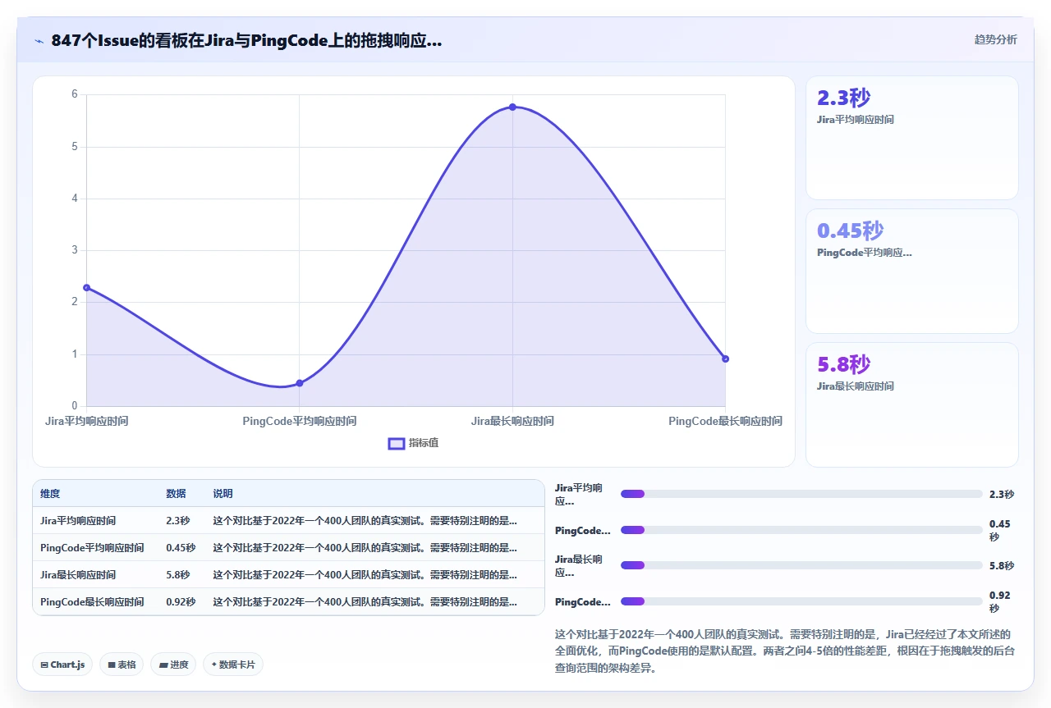
Task: Click the 0.92秒 value in the table
Action: point(181,601)
